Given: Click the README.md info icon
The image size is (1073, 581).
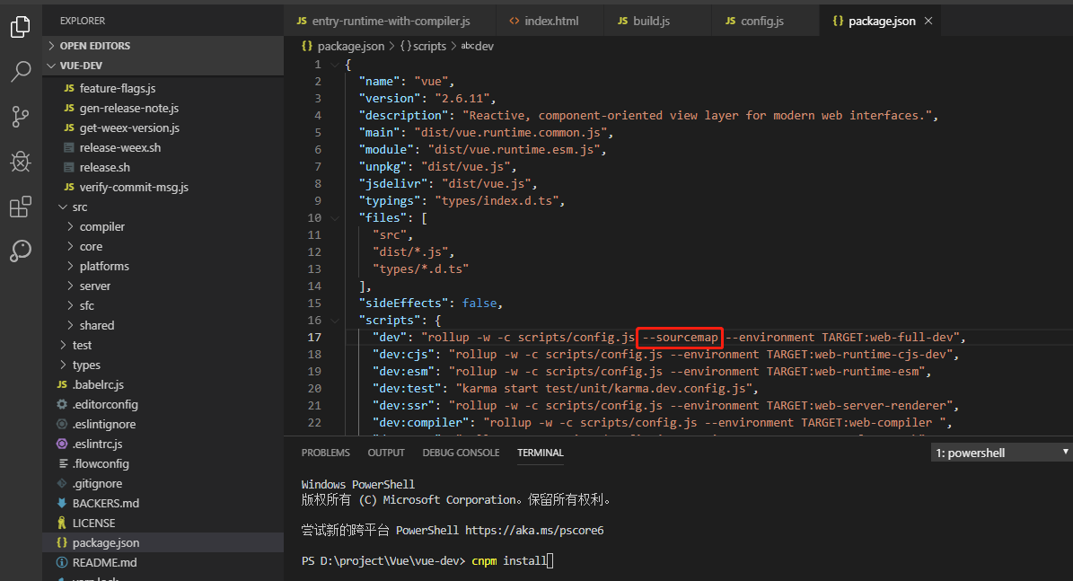Looking at the screenshot, I should (x=62, y=562).
